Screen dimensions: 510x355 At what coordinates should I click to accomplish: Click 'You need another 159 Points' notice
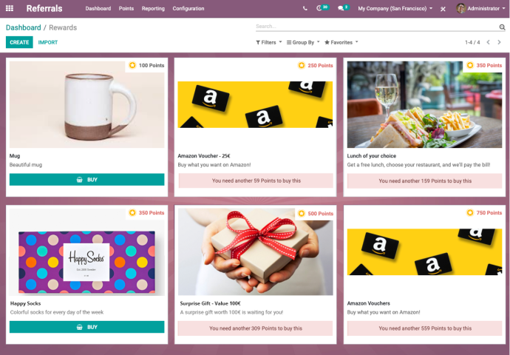pos(424,180)
